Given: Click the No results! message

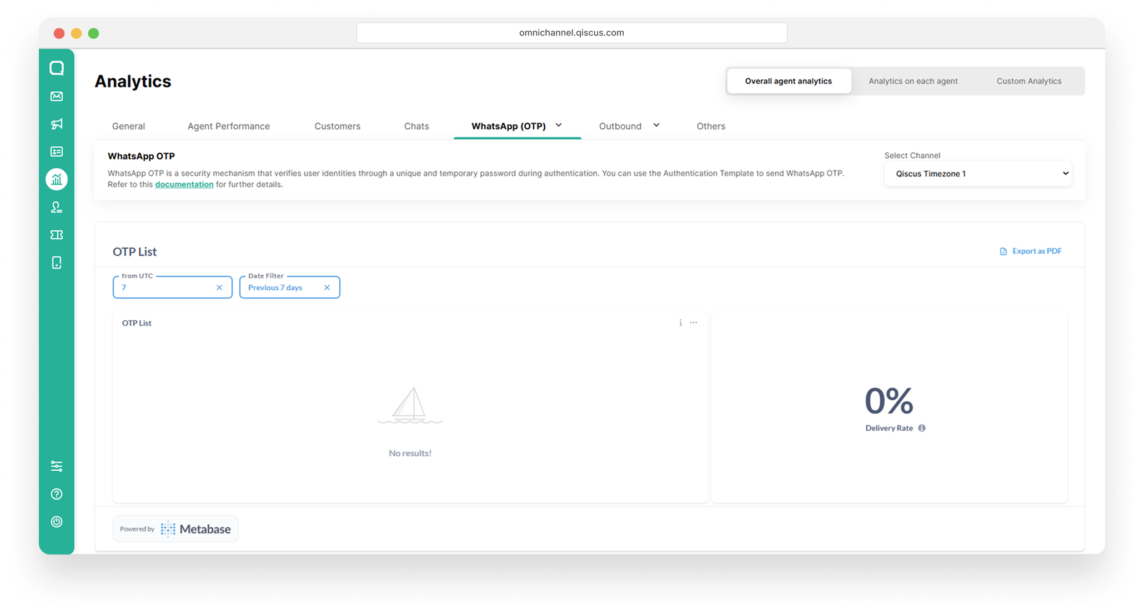Looking at the screenshot, I should tap(410, 453).
